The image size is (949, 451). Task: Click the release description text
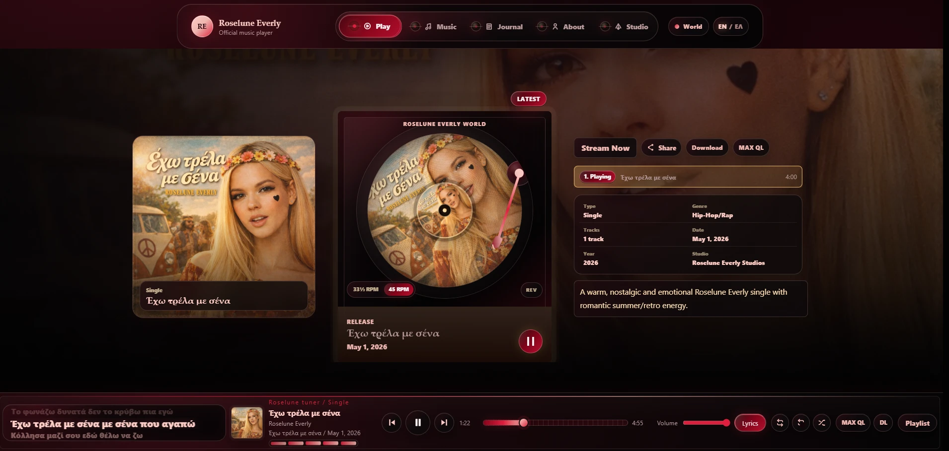(x=683, y=299)
